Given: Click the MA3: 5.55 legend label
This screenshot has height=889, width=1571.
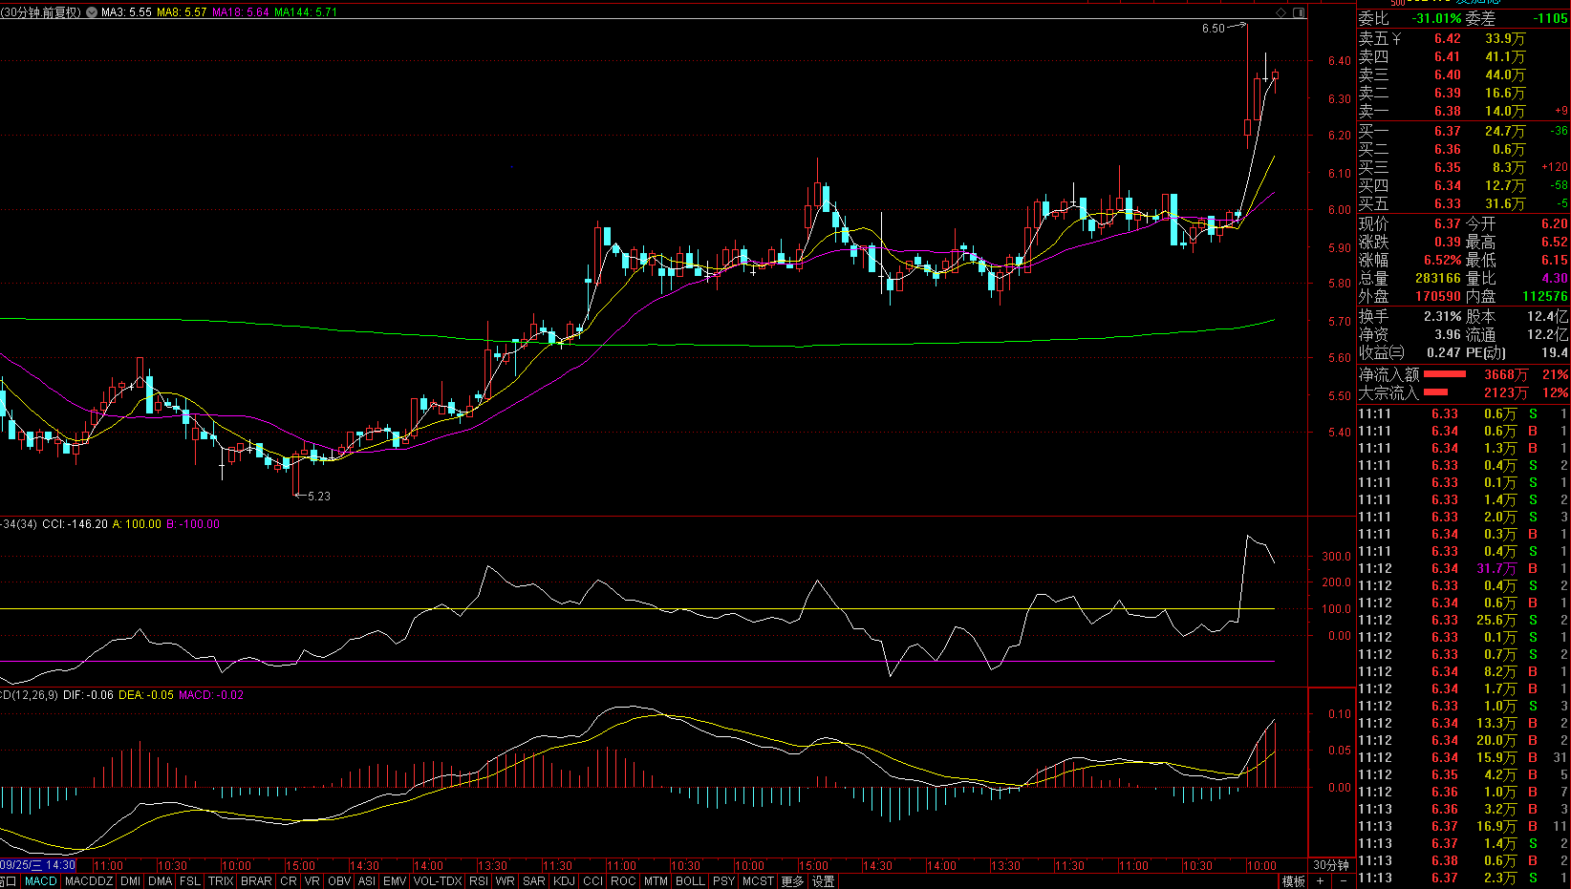Looking at the screenshot, I should point(126,12).
